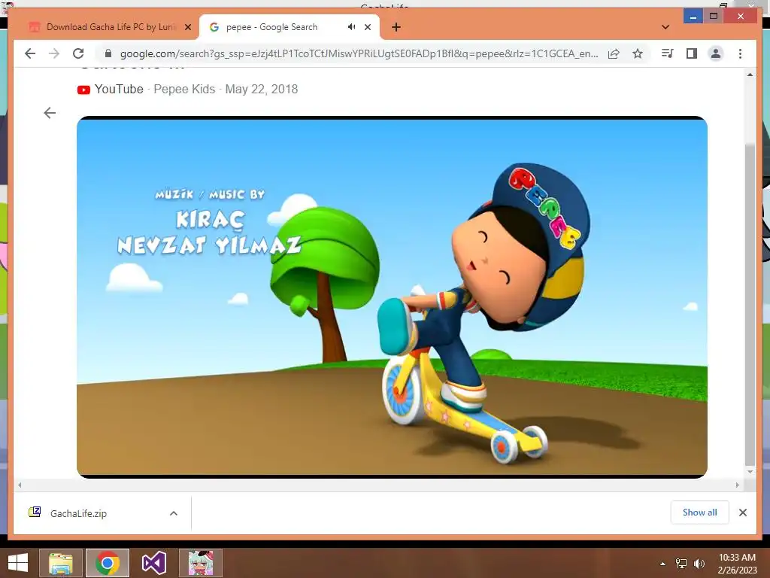Image resolution: width=770 pixels, height=578 pixels.
Task: Click the browser forward arrow
Action: tap(54, 53)
